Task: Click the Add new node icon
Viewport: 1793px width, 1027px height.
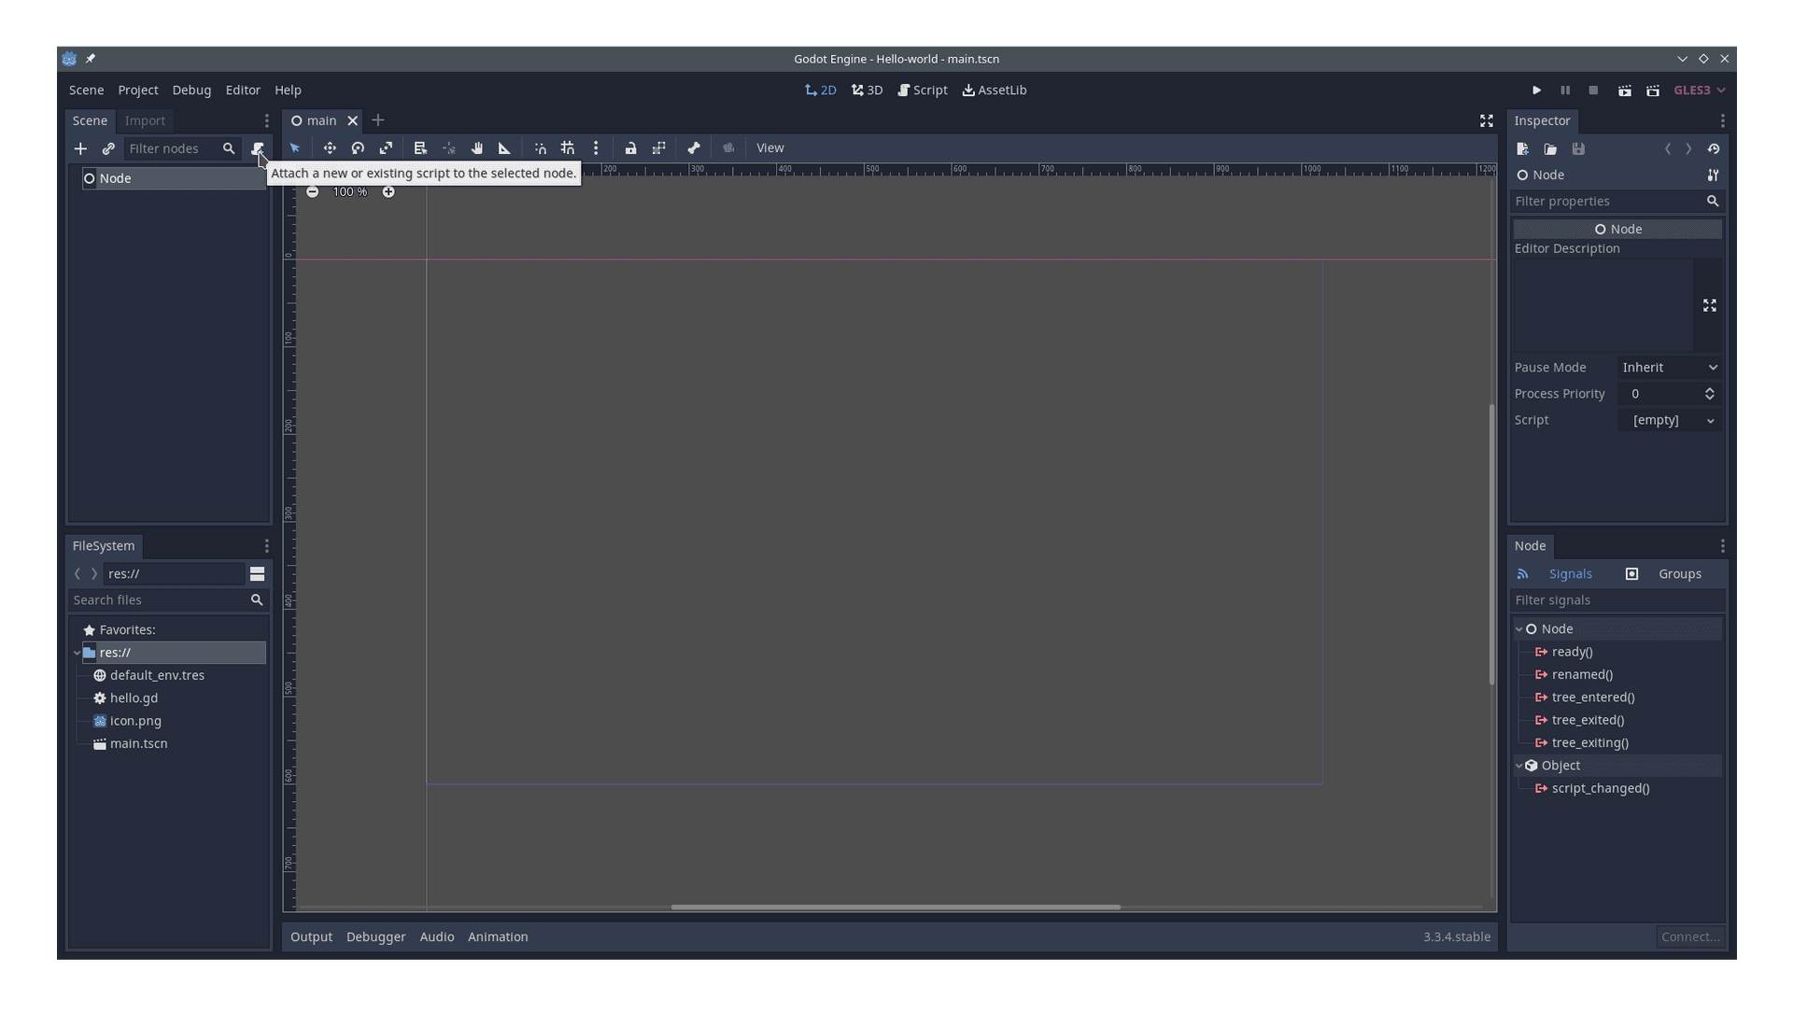Action: (78, 148)
